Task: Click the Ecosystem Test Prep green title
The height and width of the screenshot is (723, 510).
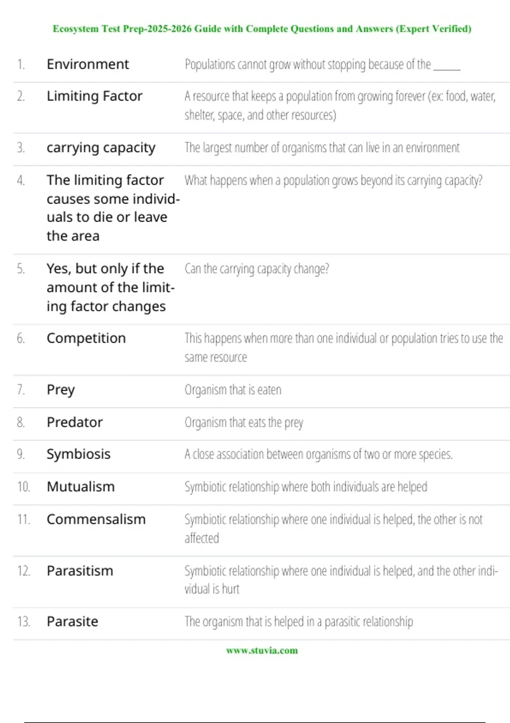Action: 262,29
